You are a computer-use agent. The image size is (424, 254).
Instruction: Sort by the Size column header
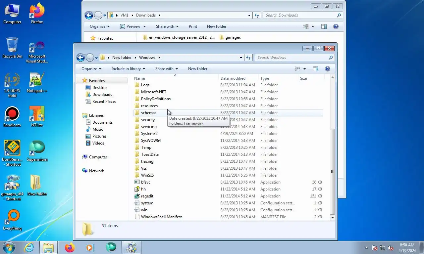311,78
